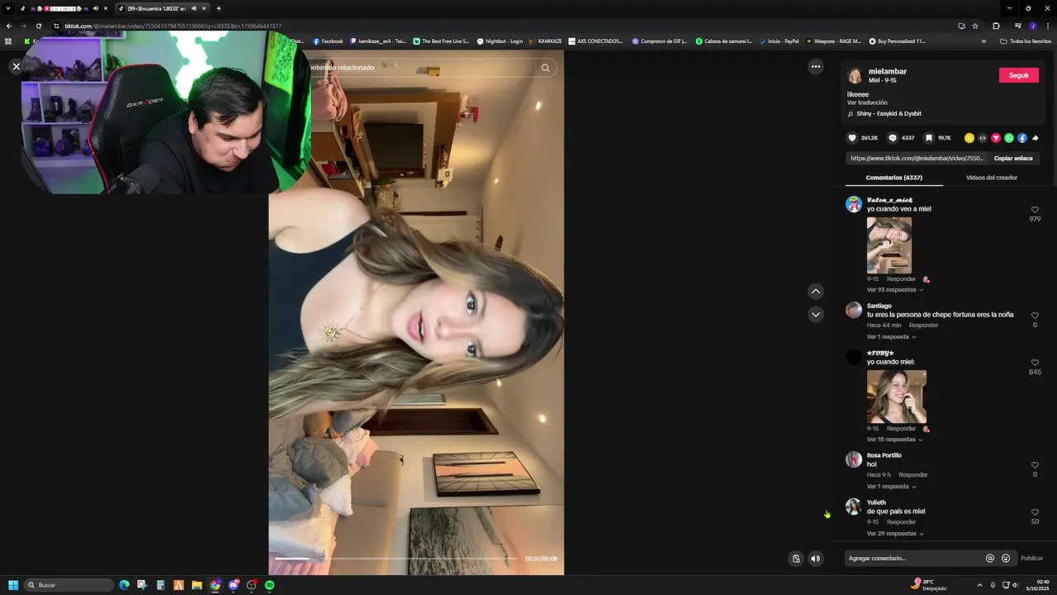Seek the video progress bar

pos(397,559)
